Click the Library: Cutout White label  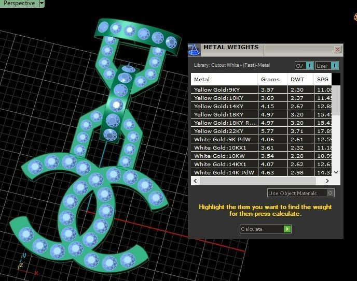tap(232, 65)
